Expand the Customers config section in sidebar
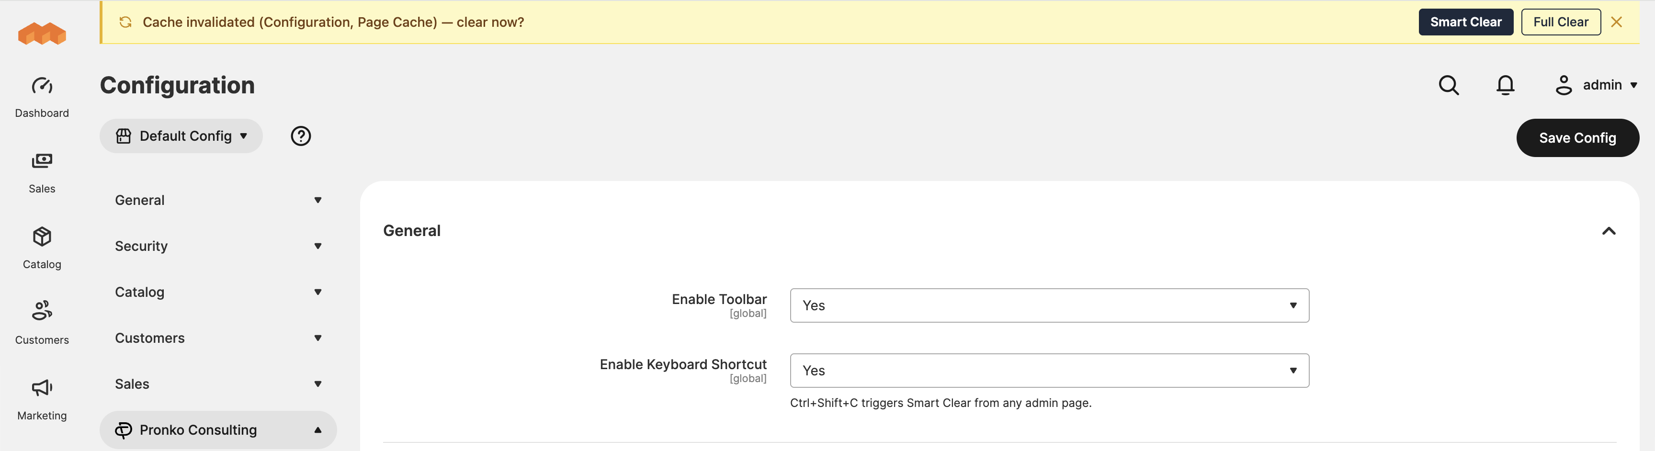Viewport: 1655px width, 451px height. (218, 338)
